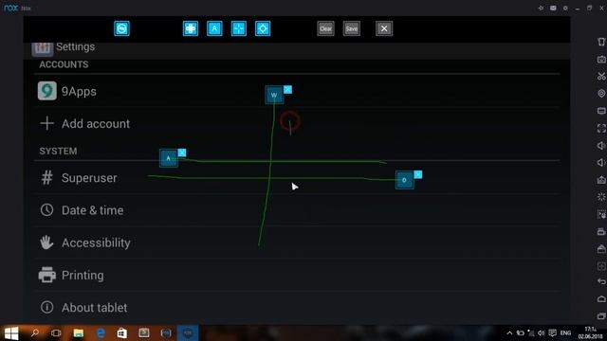Click the volume down sidebar icon
The image size is (607, 341).
601,162
